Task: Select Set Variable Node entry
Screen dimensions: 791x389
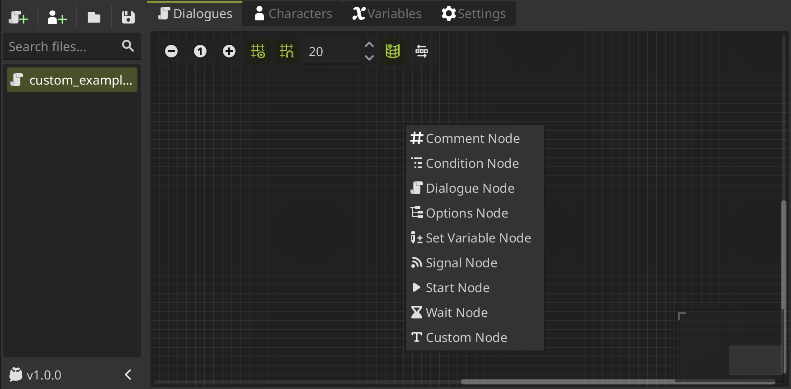Action: tap(475, 238)
